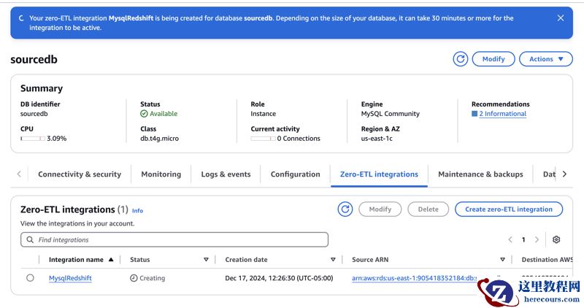This screenshot has height=308, width=584.
Task: Go to previous integrations page
Action: click(510, 239)
